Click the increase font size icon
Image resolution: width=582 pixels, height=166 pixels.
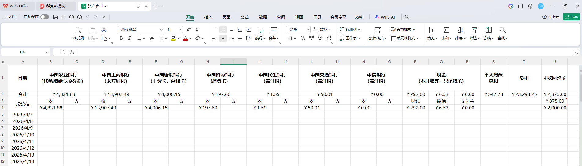point(189,30)
